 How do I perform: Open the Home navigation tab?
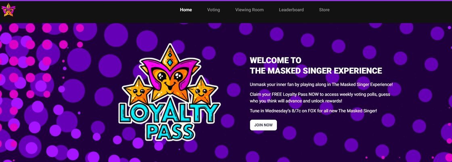click(186, 10)
